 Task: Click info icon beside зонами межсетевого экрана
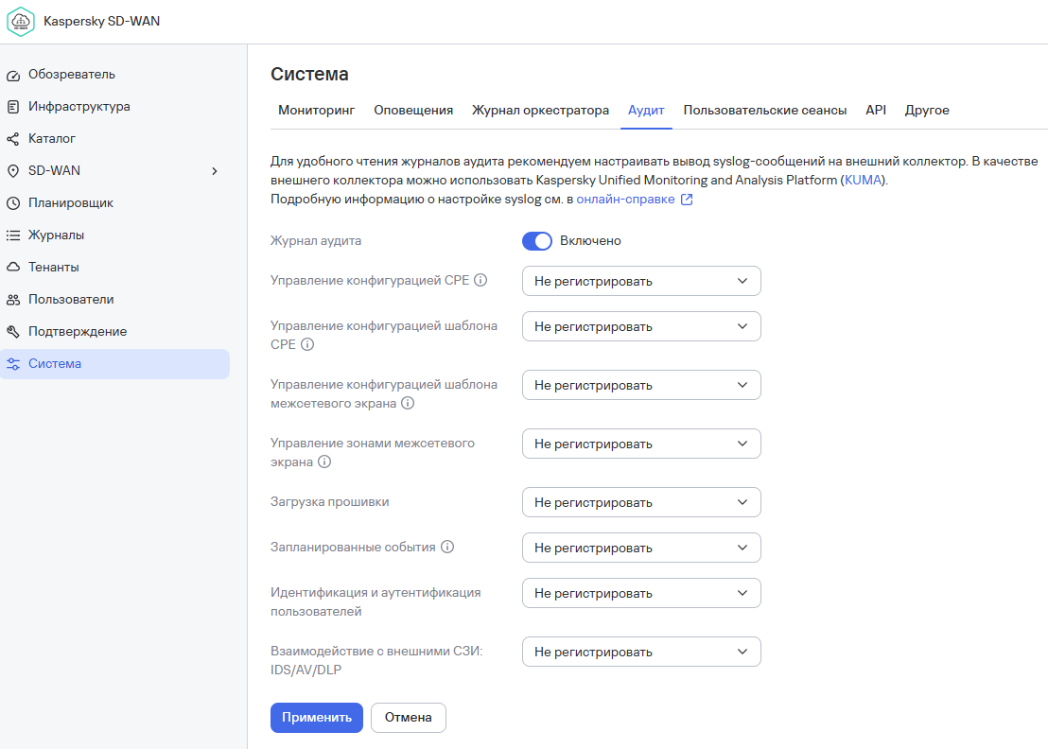pyautogui.click(x=324, y=462)
